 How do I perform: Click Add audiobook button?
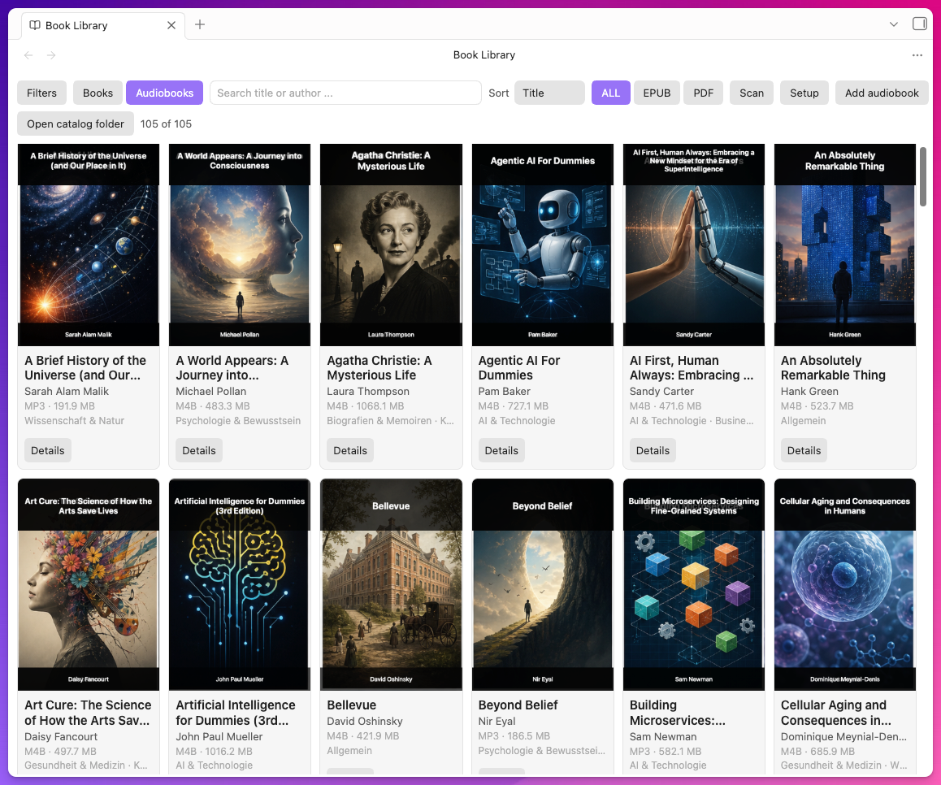[882, 93]
